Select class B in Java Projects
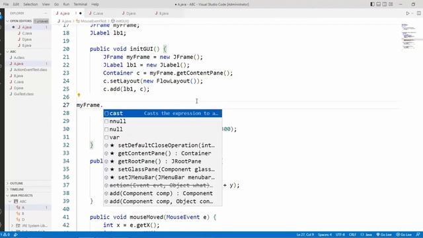The height and width of the screenshot is (238, 423). [x=23, y=214]
